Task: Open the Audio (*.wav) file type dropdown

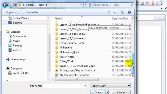Action: pyautogui.click(x=110, y=86)
